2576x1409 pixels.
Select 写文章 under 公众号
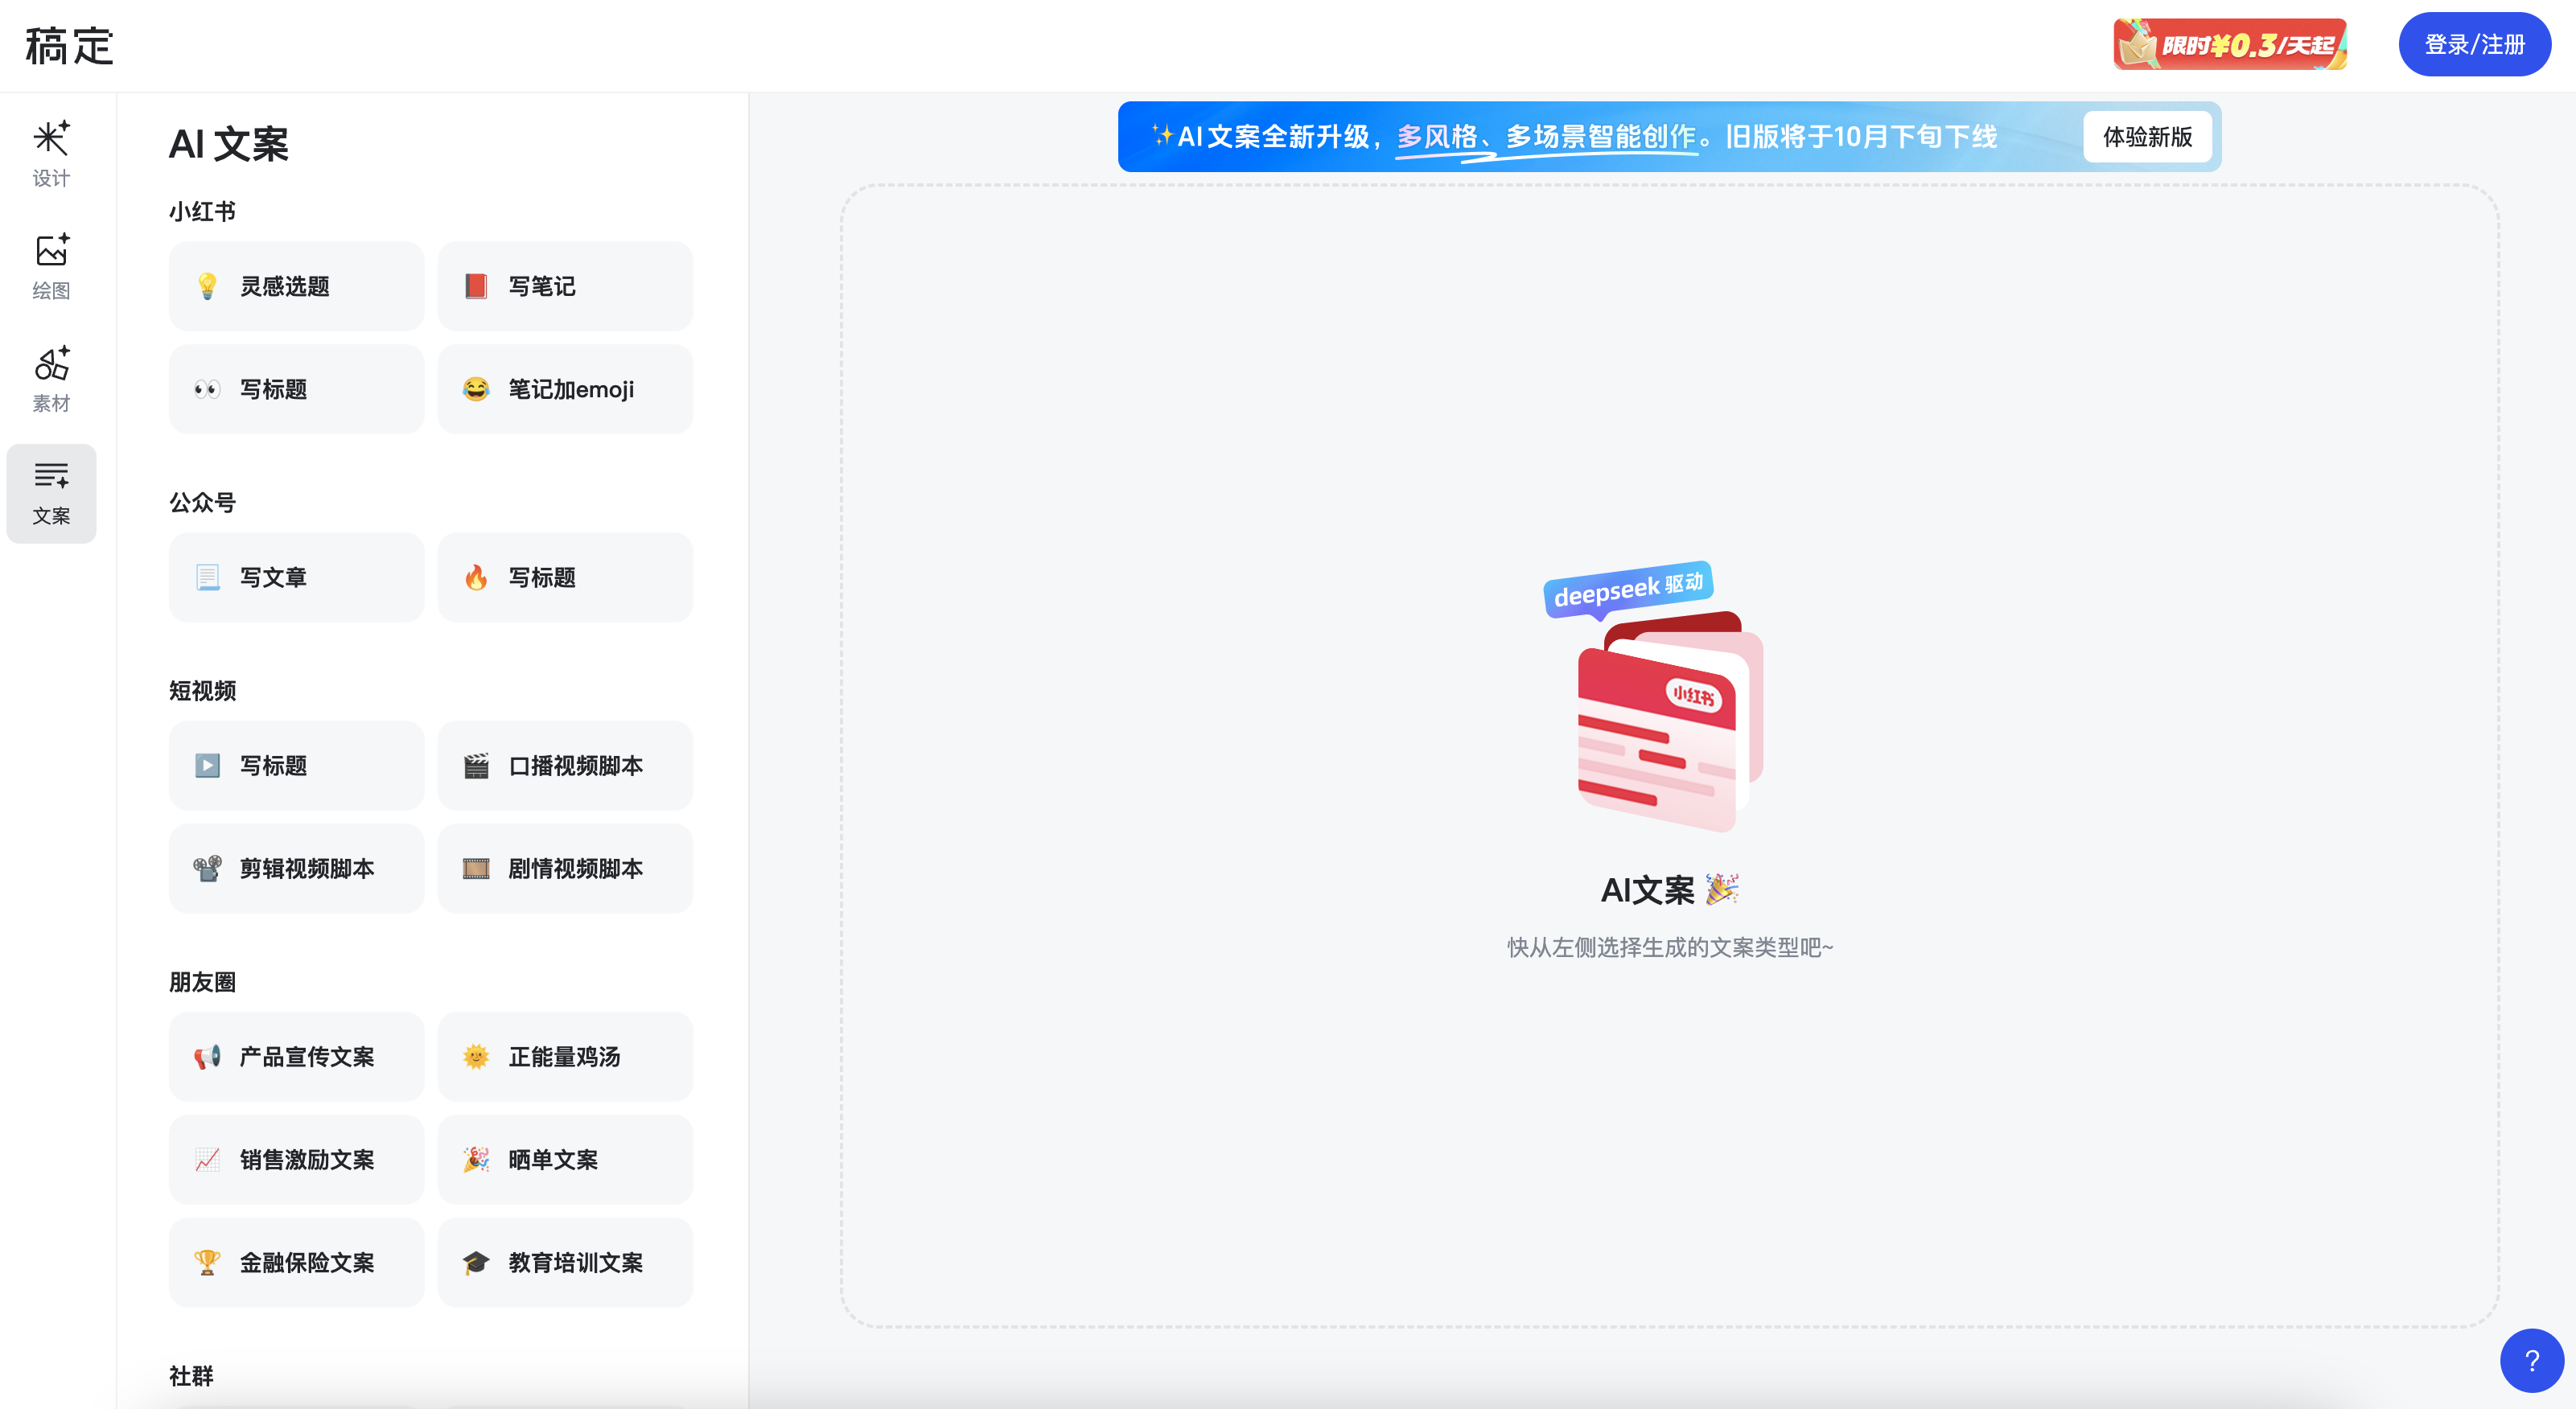(x=296, y=577)
